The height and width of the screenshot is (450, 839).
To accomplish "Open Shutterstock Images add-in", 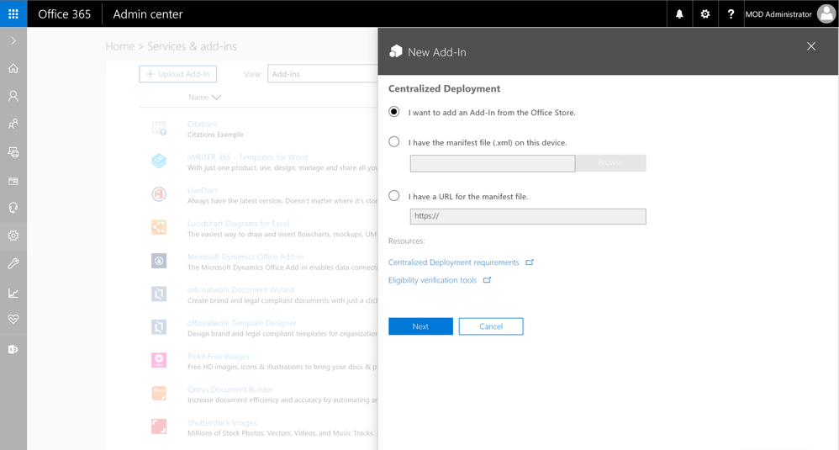I will tap(222, 423).
